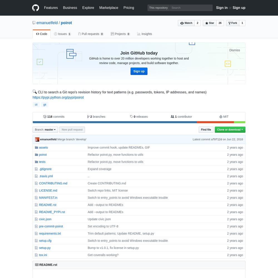Open the 118 commits link
The image size is (278, 278).
54,117
